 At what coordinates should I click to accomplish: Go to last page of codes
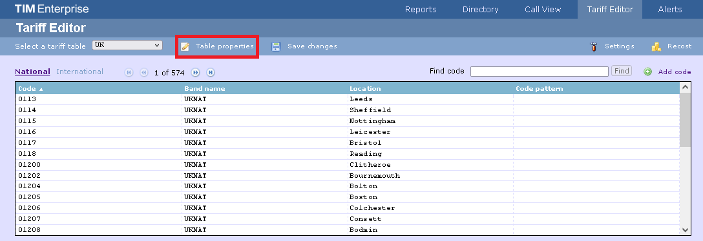click(x=210, y=72)
